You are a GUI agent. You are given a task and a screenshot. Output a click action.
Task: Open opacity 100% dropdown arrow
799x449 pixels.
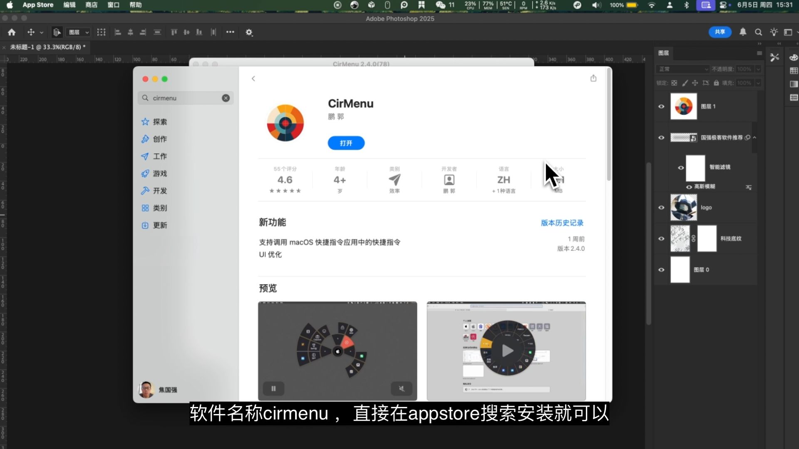(x=758, y=69)
